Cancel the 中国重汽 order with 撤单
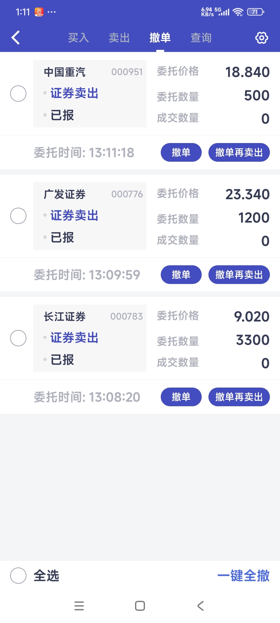This screenshot has width=280, height=623. pos(181,152)
